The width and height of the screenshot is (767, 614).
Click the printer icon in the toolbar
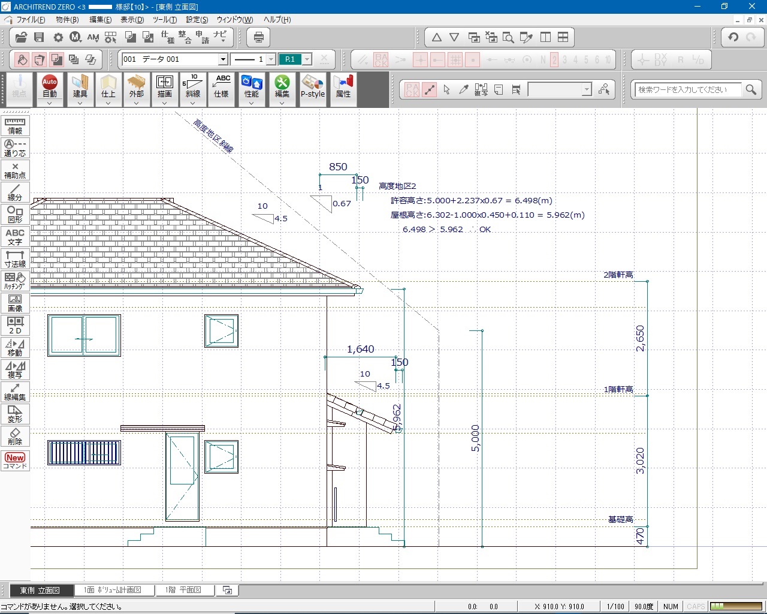point(259,38)
